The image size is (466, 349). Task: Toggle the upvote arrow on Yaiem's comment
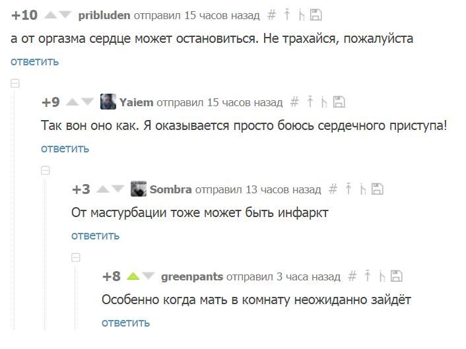(71, 102)
